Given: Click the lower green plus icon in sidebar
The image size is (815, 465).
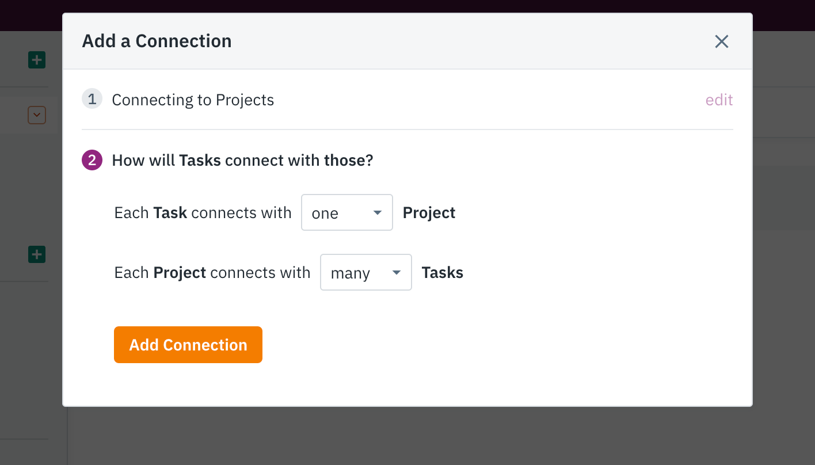Looking at the screenshot, I should 37,254.
